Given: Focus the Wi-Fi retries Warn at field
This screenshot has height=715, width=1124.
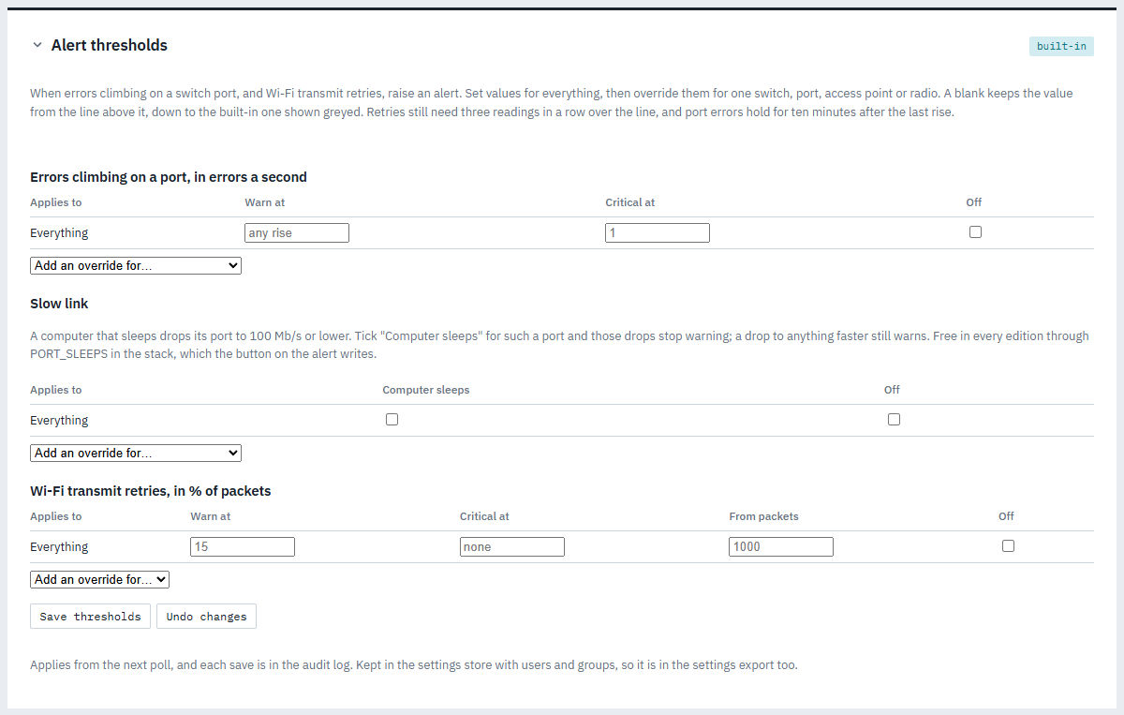Looking at the screenshot, I should 243,546.
